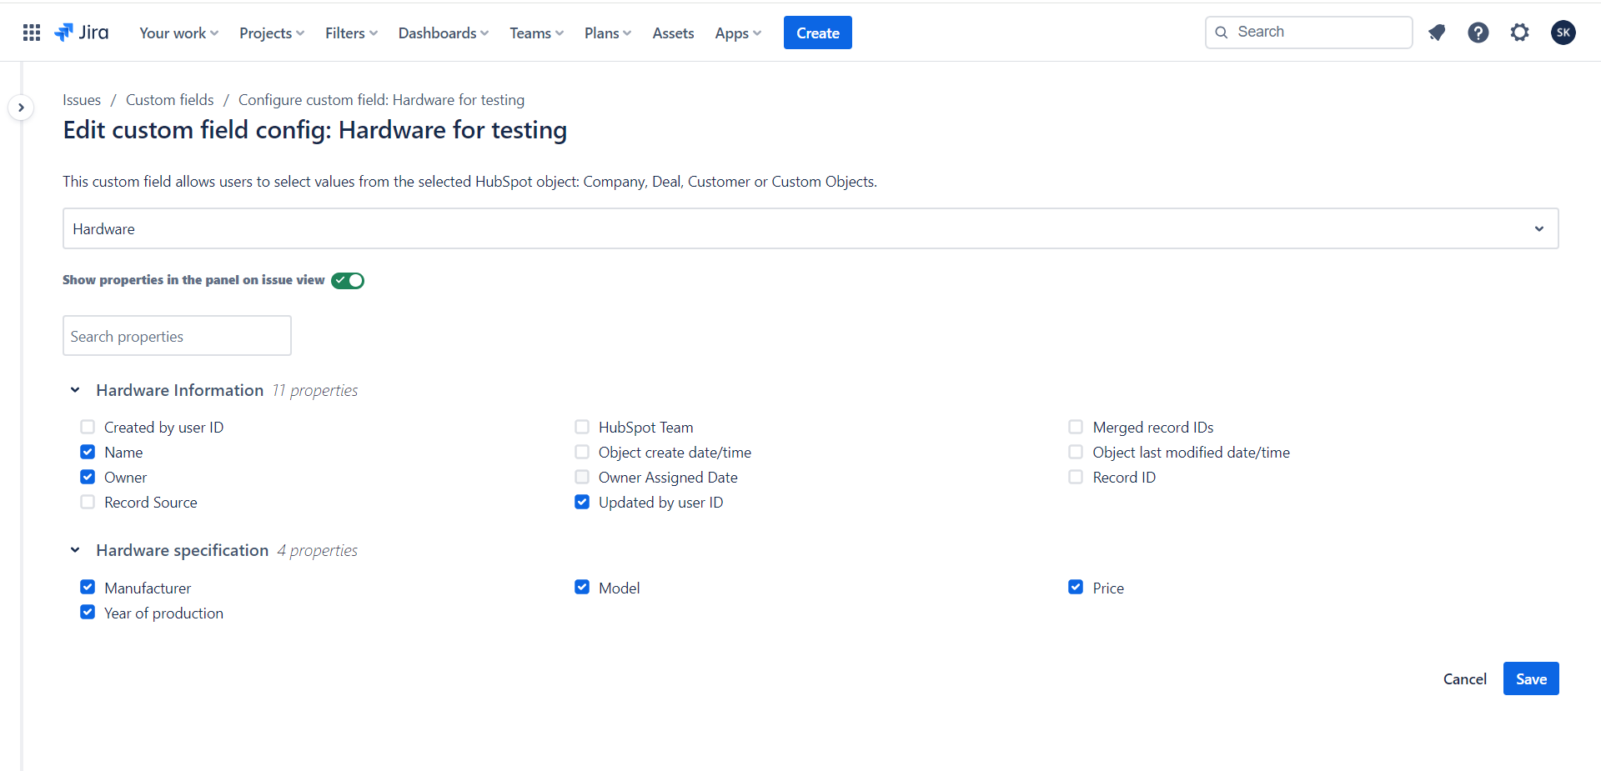Enable the HubSpot Team checkbox

(582, 427)
